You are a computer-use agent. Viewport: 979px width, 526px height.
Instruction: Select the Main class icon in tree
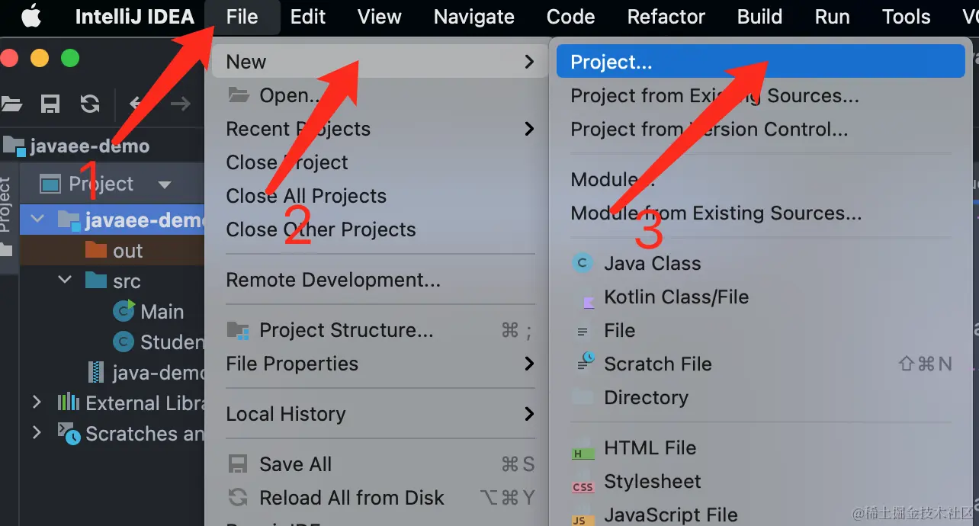124,312
